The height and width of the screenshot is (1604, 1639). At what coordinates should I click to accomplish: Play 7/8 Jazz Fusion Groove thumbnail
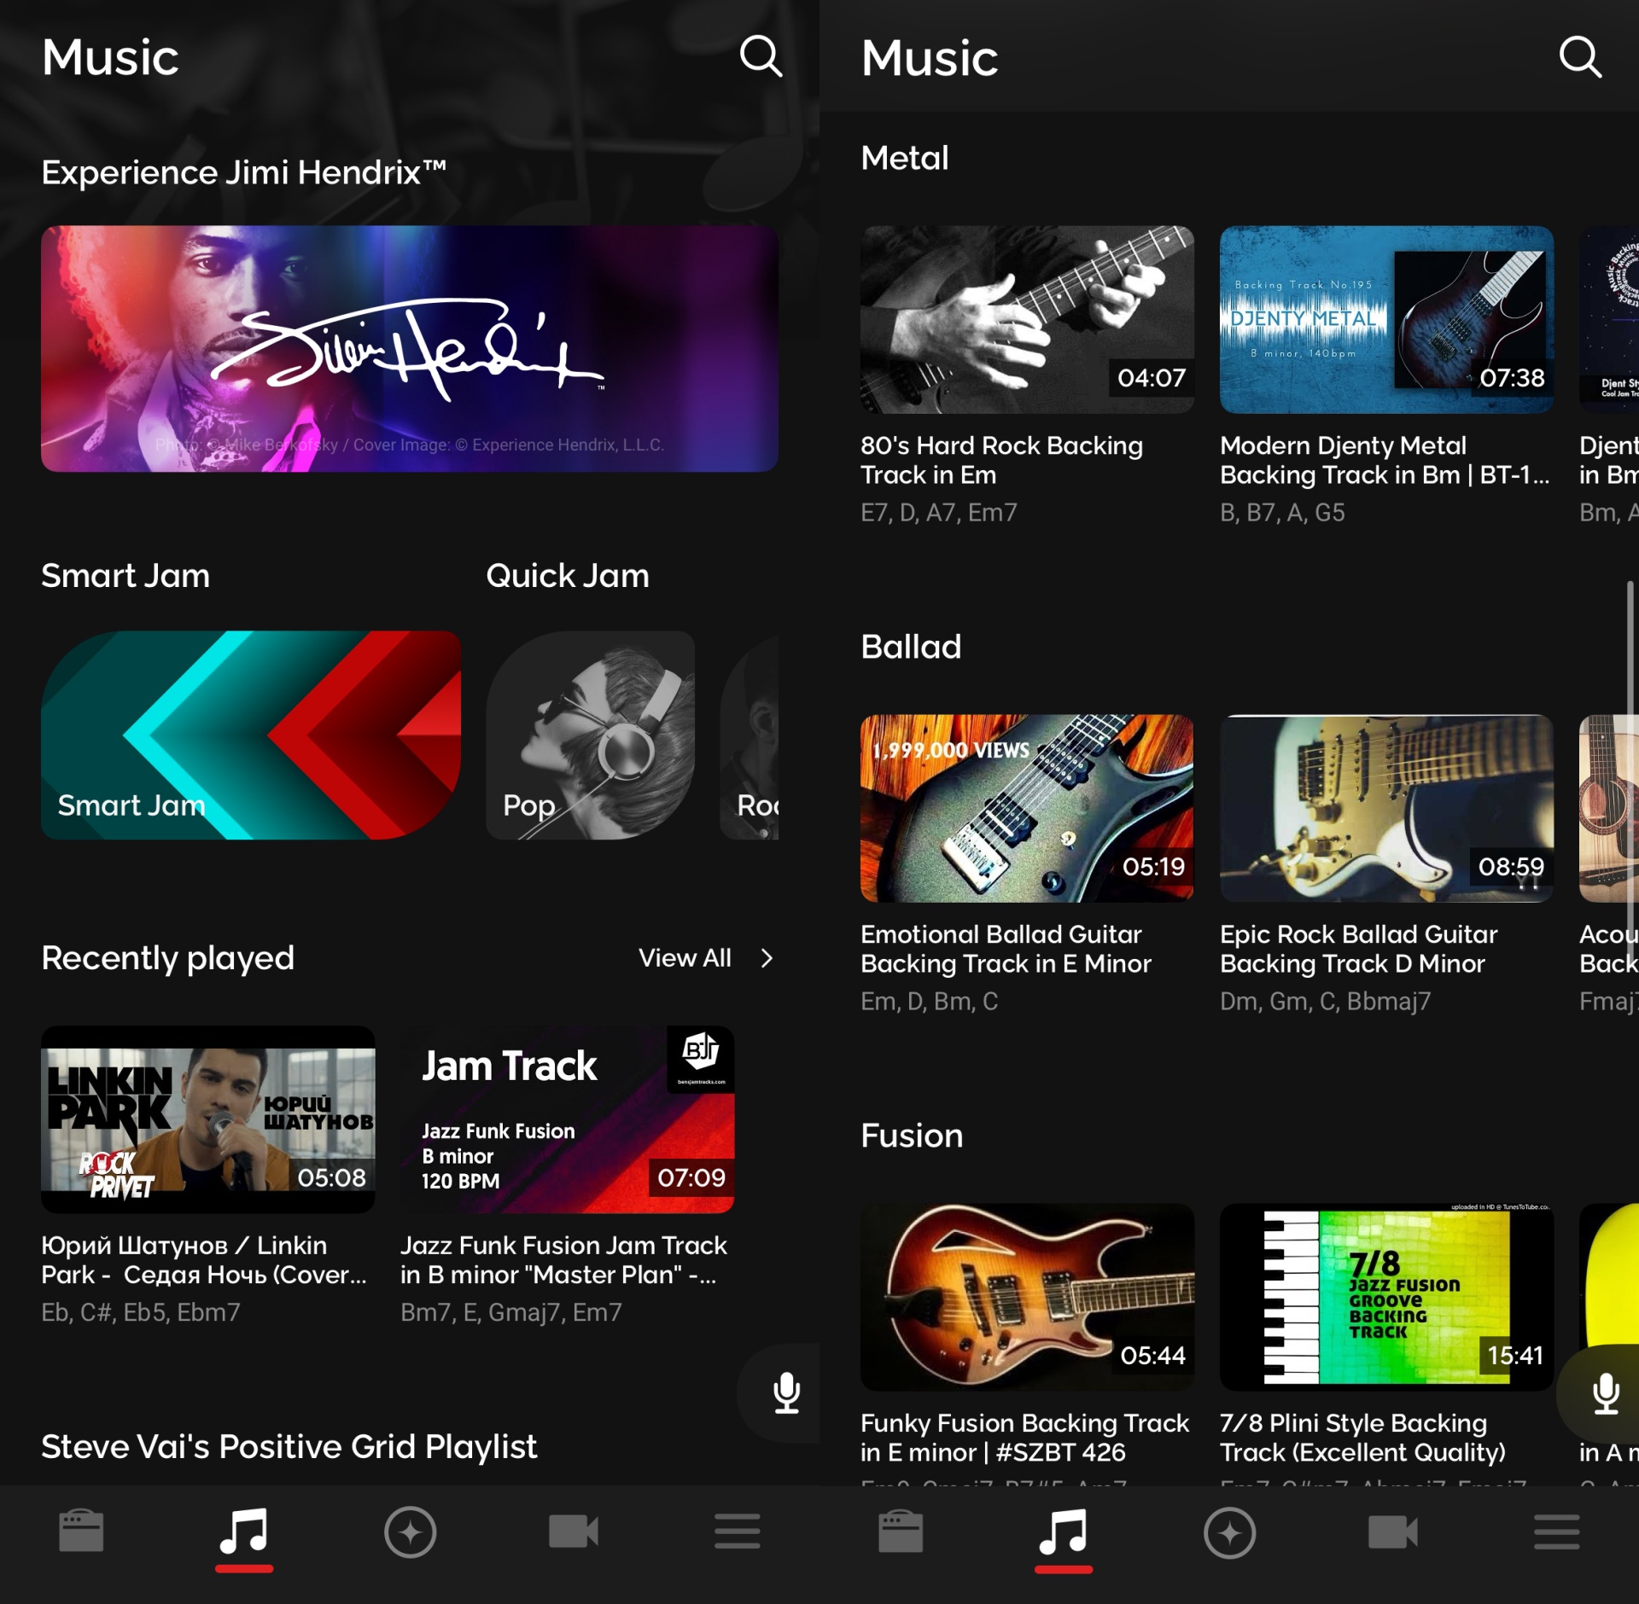(x=1386, y=1297)
